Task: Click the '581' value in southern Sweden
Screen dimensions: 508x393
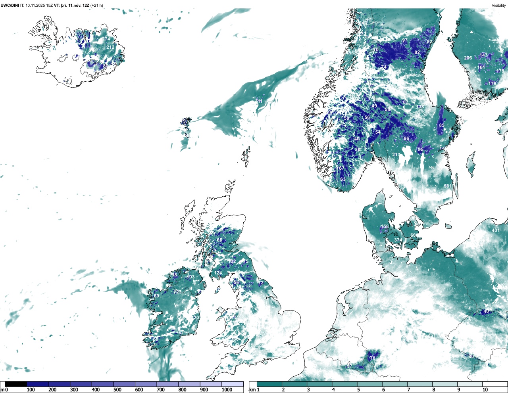Action: tap(448, 186)
